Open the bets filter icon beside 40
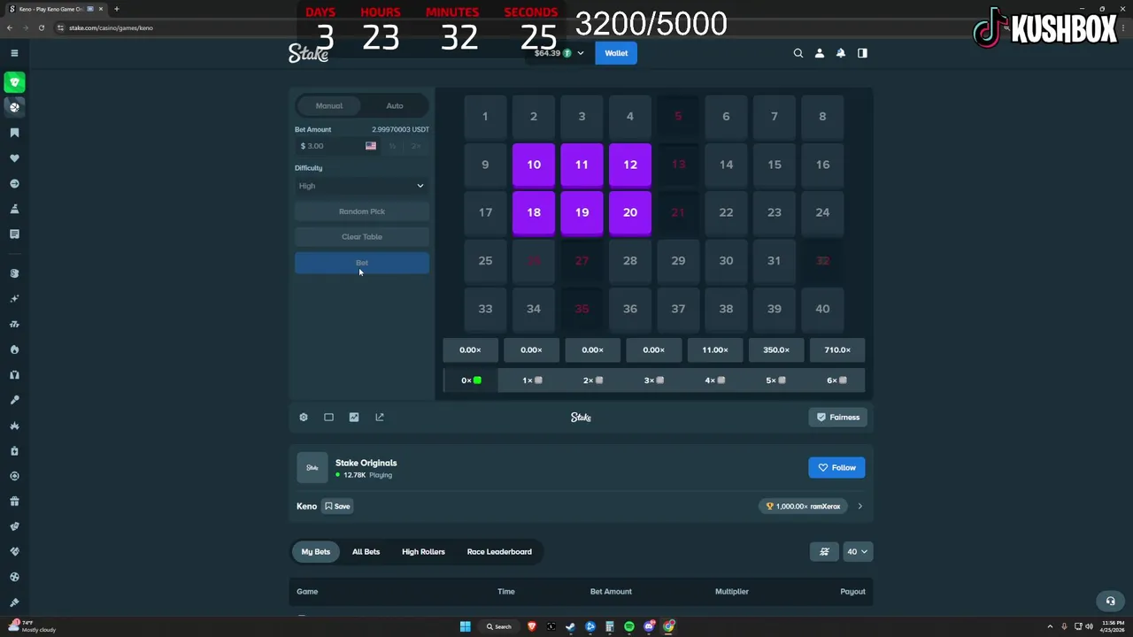 point(824,552)
